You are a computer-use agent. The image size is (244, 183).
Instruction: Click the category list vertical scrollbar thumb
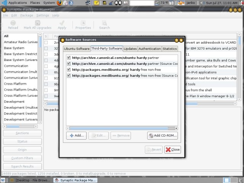(x=40, y=42)
